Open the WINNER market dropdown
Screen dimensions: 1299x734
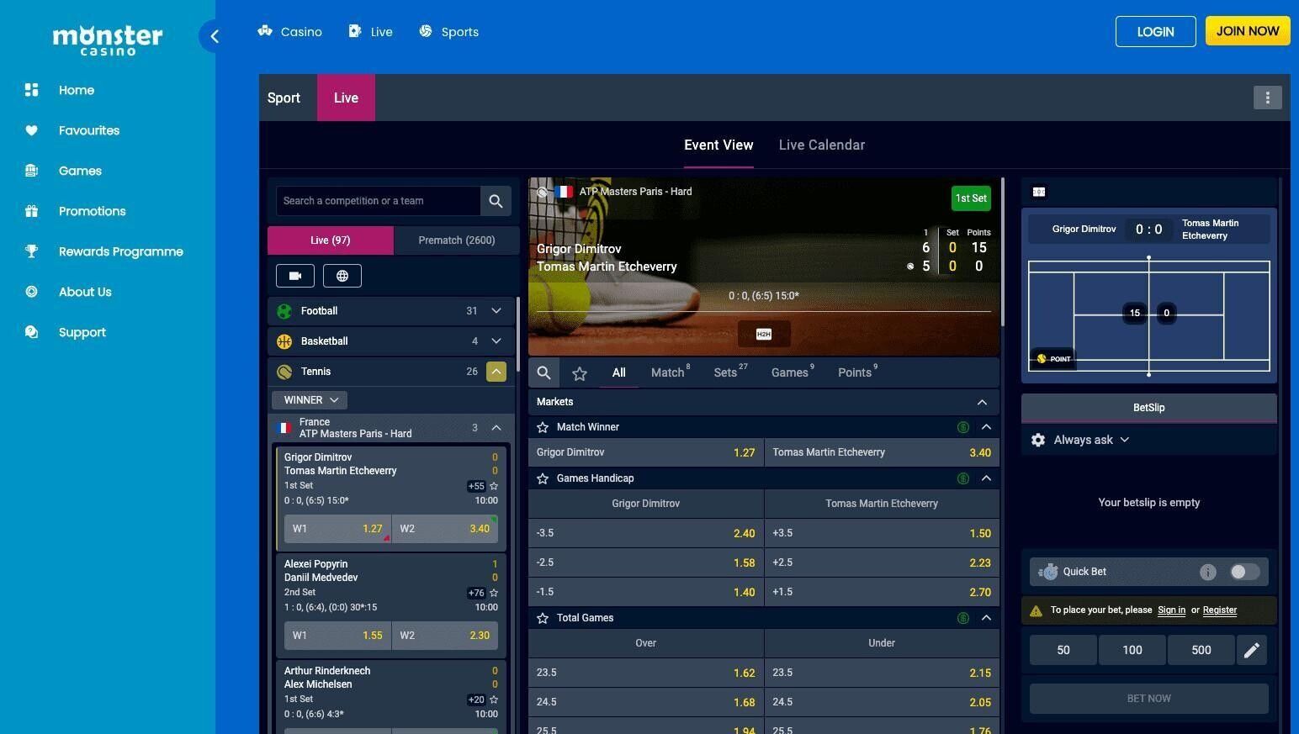pyautogui.click(x=310, y=400)
